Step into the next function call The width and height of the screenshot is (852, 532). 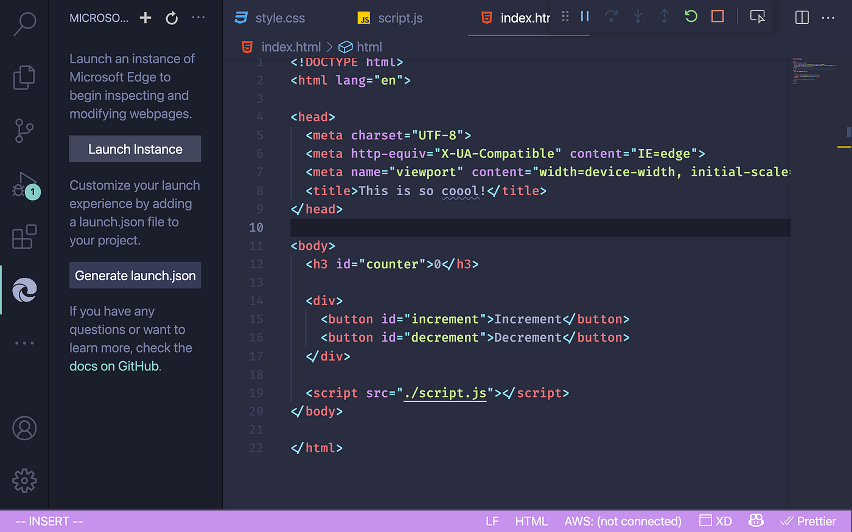tap(638, 16)
